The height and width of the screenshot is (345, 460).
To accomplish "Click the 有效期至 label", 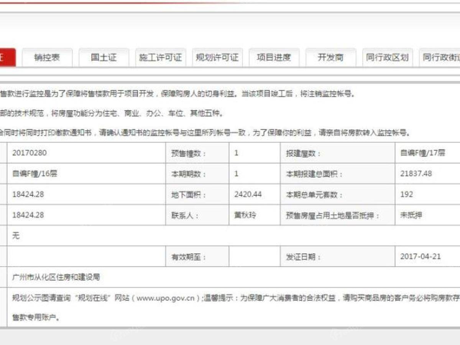I will point(188,257).
